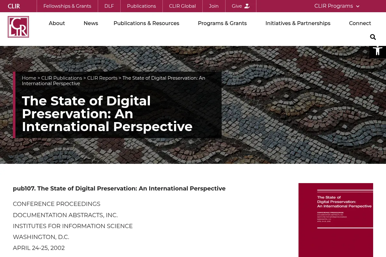Open CLIR Publications breadcrumb
386x257 pixels.
coord(62,78)
